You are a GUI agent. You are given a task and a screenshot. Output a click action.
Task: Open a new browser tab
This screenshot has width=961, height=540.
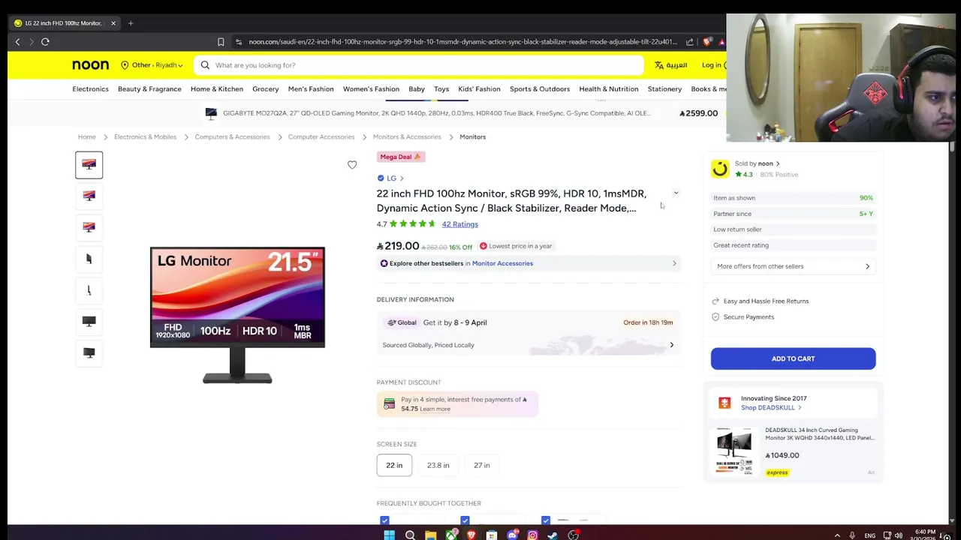[131, 23]
